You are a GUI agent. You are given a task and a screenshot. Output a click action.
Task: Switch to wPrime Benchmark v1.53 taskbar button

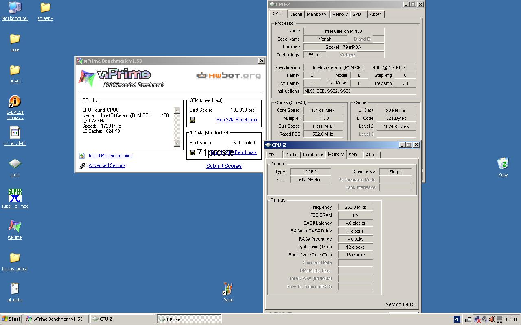(56, 319)
